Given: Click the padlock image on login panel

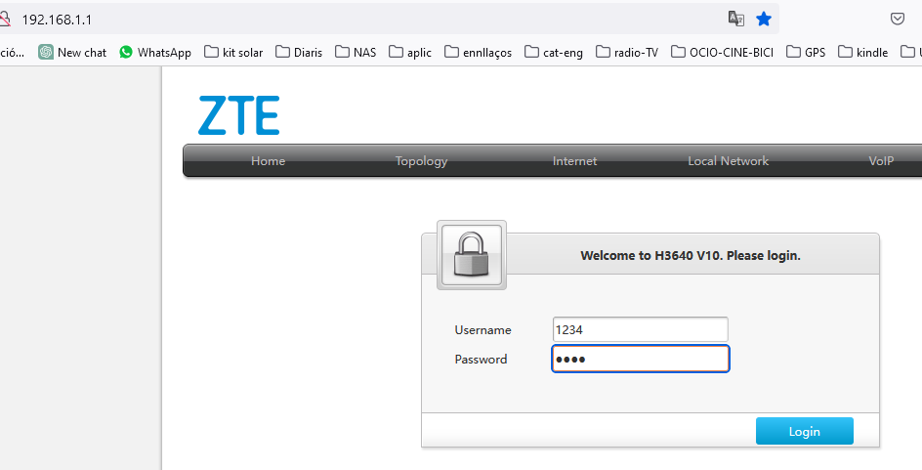Looking at the screenshot, I should pyautogui.click(x=474, y=255).
